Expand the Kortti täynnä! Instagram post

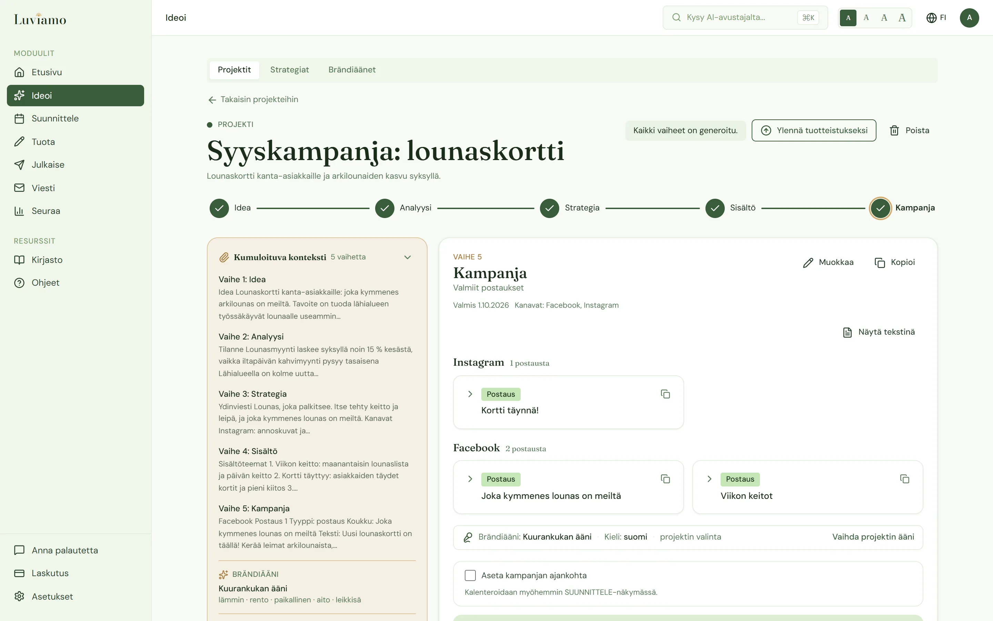[x=470, y=394]
